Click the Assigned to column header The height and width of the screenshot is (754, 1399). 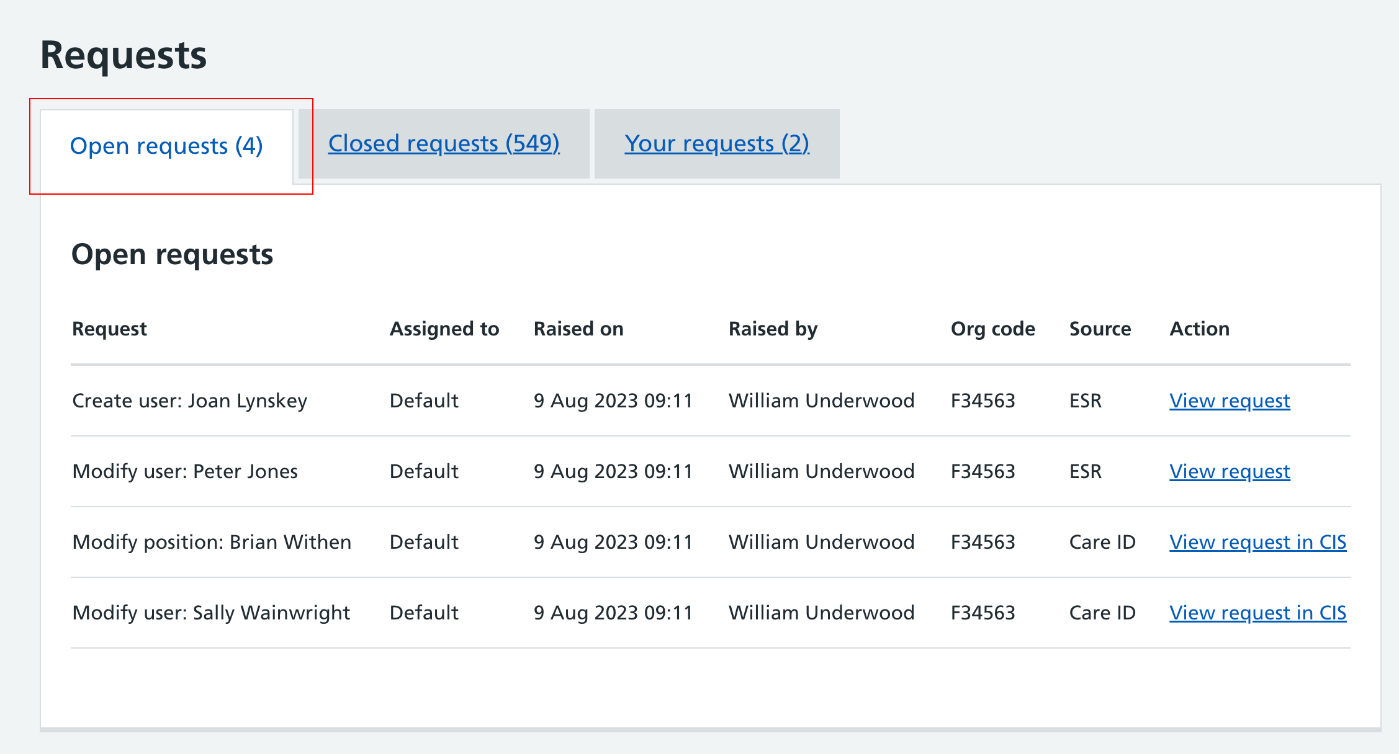coord(444,329)
